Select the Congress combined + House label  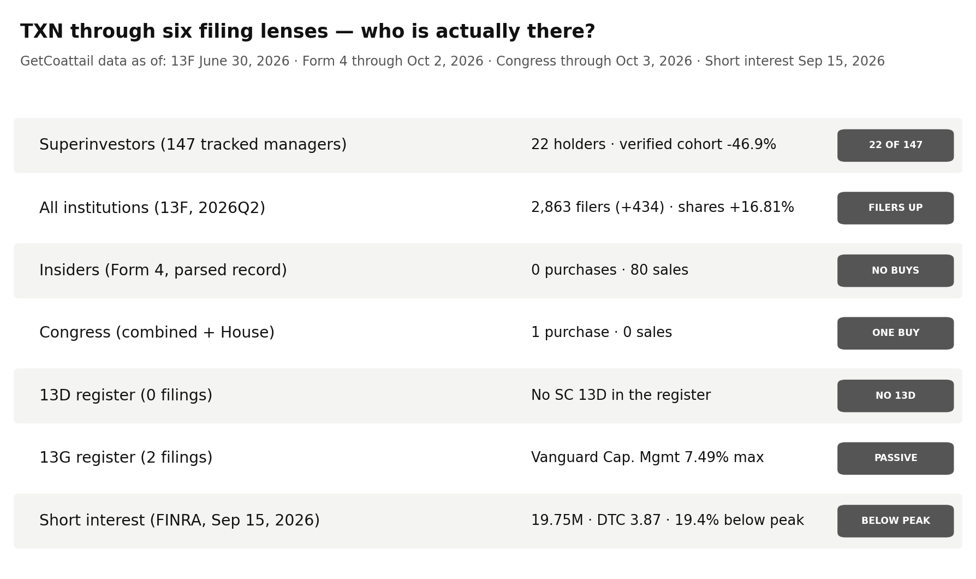tap(157, 333)
